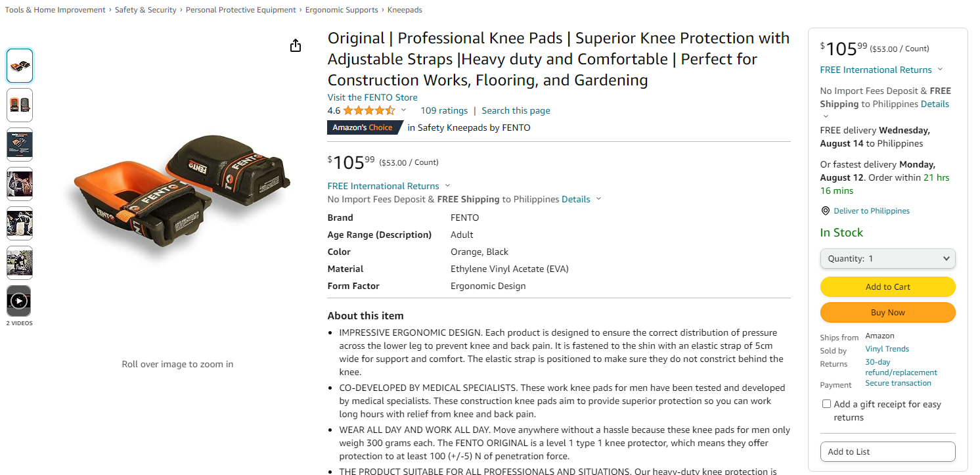Expand the rating breakdown chevron next to 4.6
The image size is (980, 475).
[x=403, y=110]
